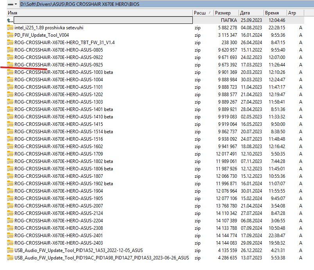Screen dimensions: 314x270
Task: Click the archive icon of ROG-CROSSHAIR-X670E-HERO_TBT_FW_31_V1.4
Action: pyautogui.click(x=10, y=43)
